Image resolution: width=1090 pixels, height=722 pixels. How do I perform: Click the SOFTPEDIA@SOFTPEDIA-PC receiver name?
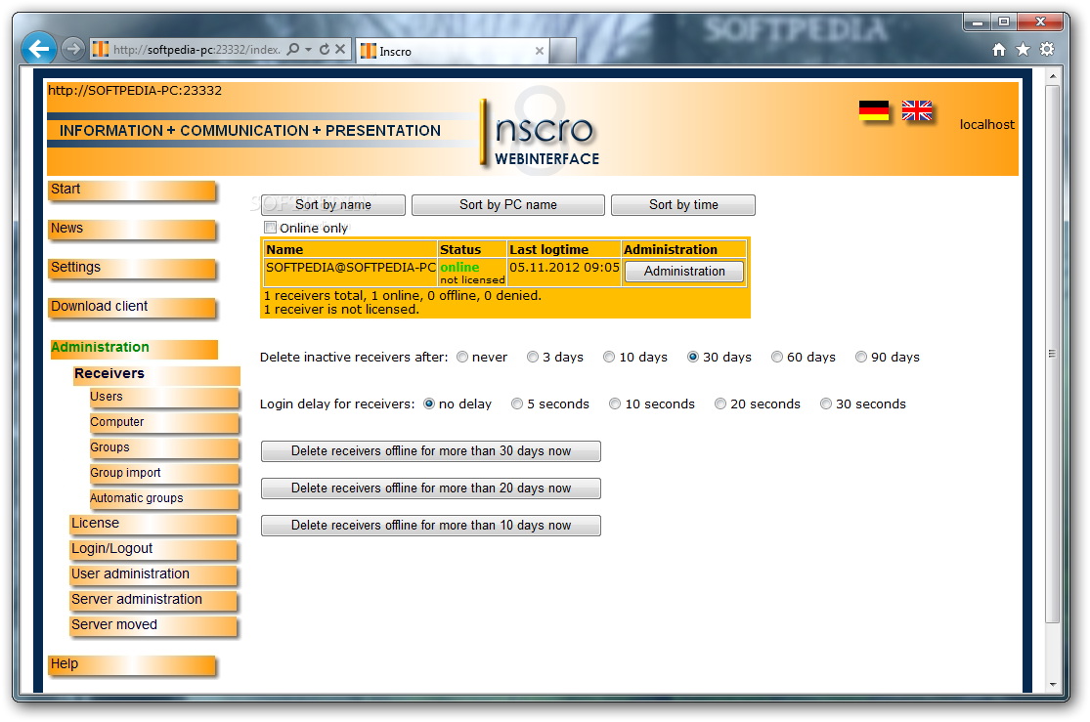[x=350, y=268]
